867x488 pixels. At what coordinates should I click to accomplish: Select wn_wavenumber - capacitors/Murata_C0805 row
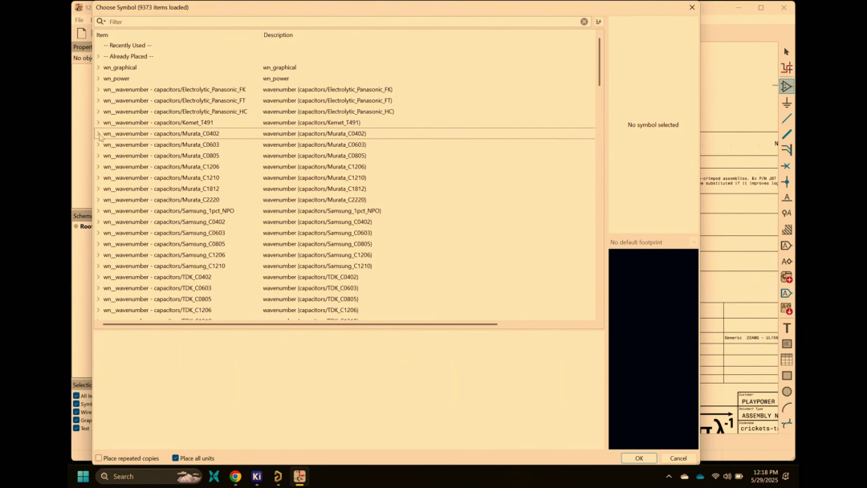[345, 156]
